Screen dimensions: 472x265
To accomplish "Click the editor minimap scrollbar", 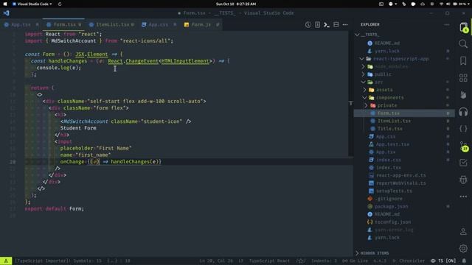I will 351,93.
